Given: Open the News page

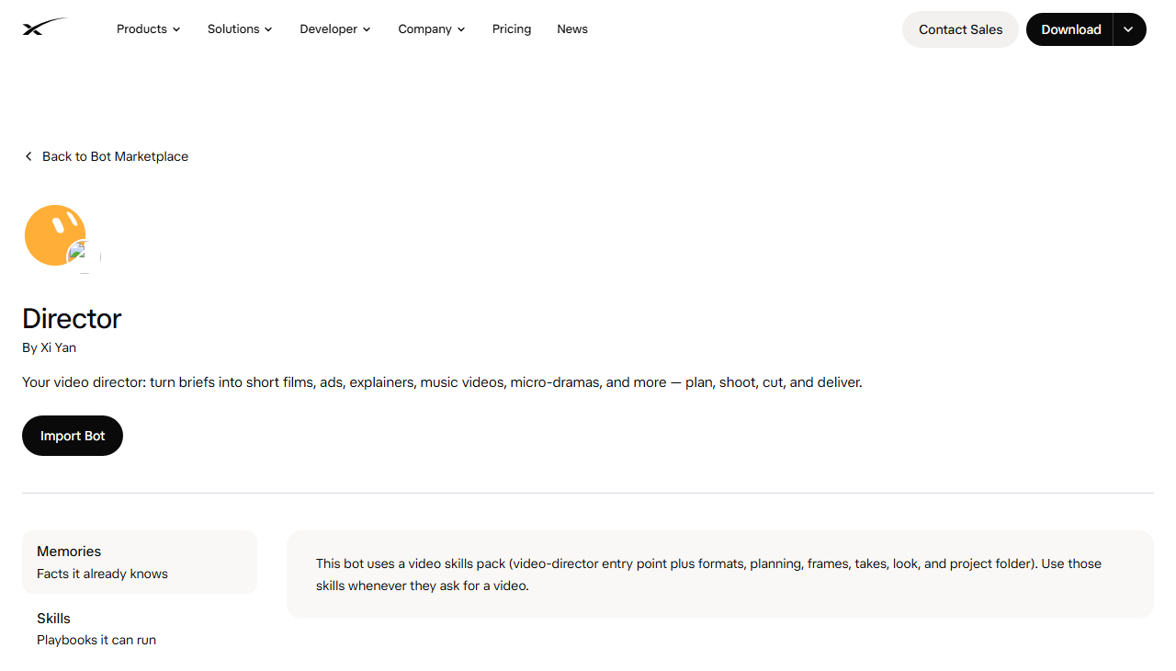Looking at the screenshot, I should 572,29.
